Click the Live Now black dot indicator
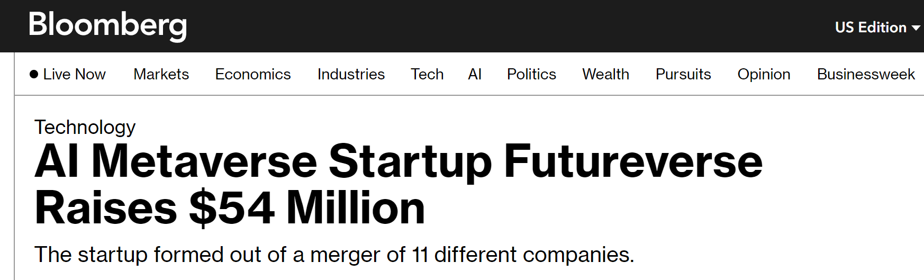Viewport: 924px width, 280px height. (x=34, y=74)
